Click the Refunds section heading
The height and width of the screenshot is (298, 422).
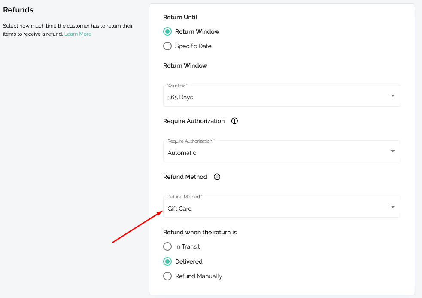pyautogui.click(x=18, y=10)
